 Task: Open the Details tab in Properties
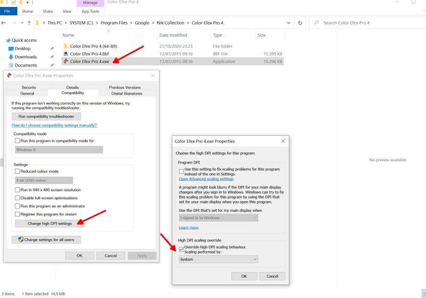pyautogui.click(x=72, y=87)
